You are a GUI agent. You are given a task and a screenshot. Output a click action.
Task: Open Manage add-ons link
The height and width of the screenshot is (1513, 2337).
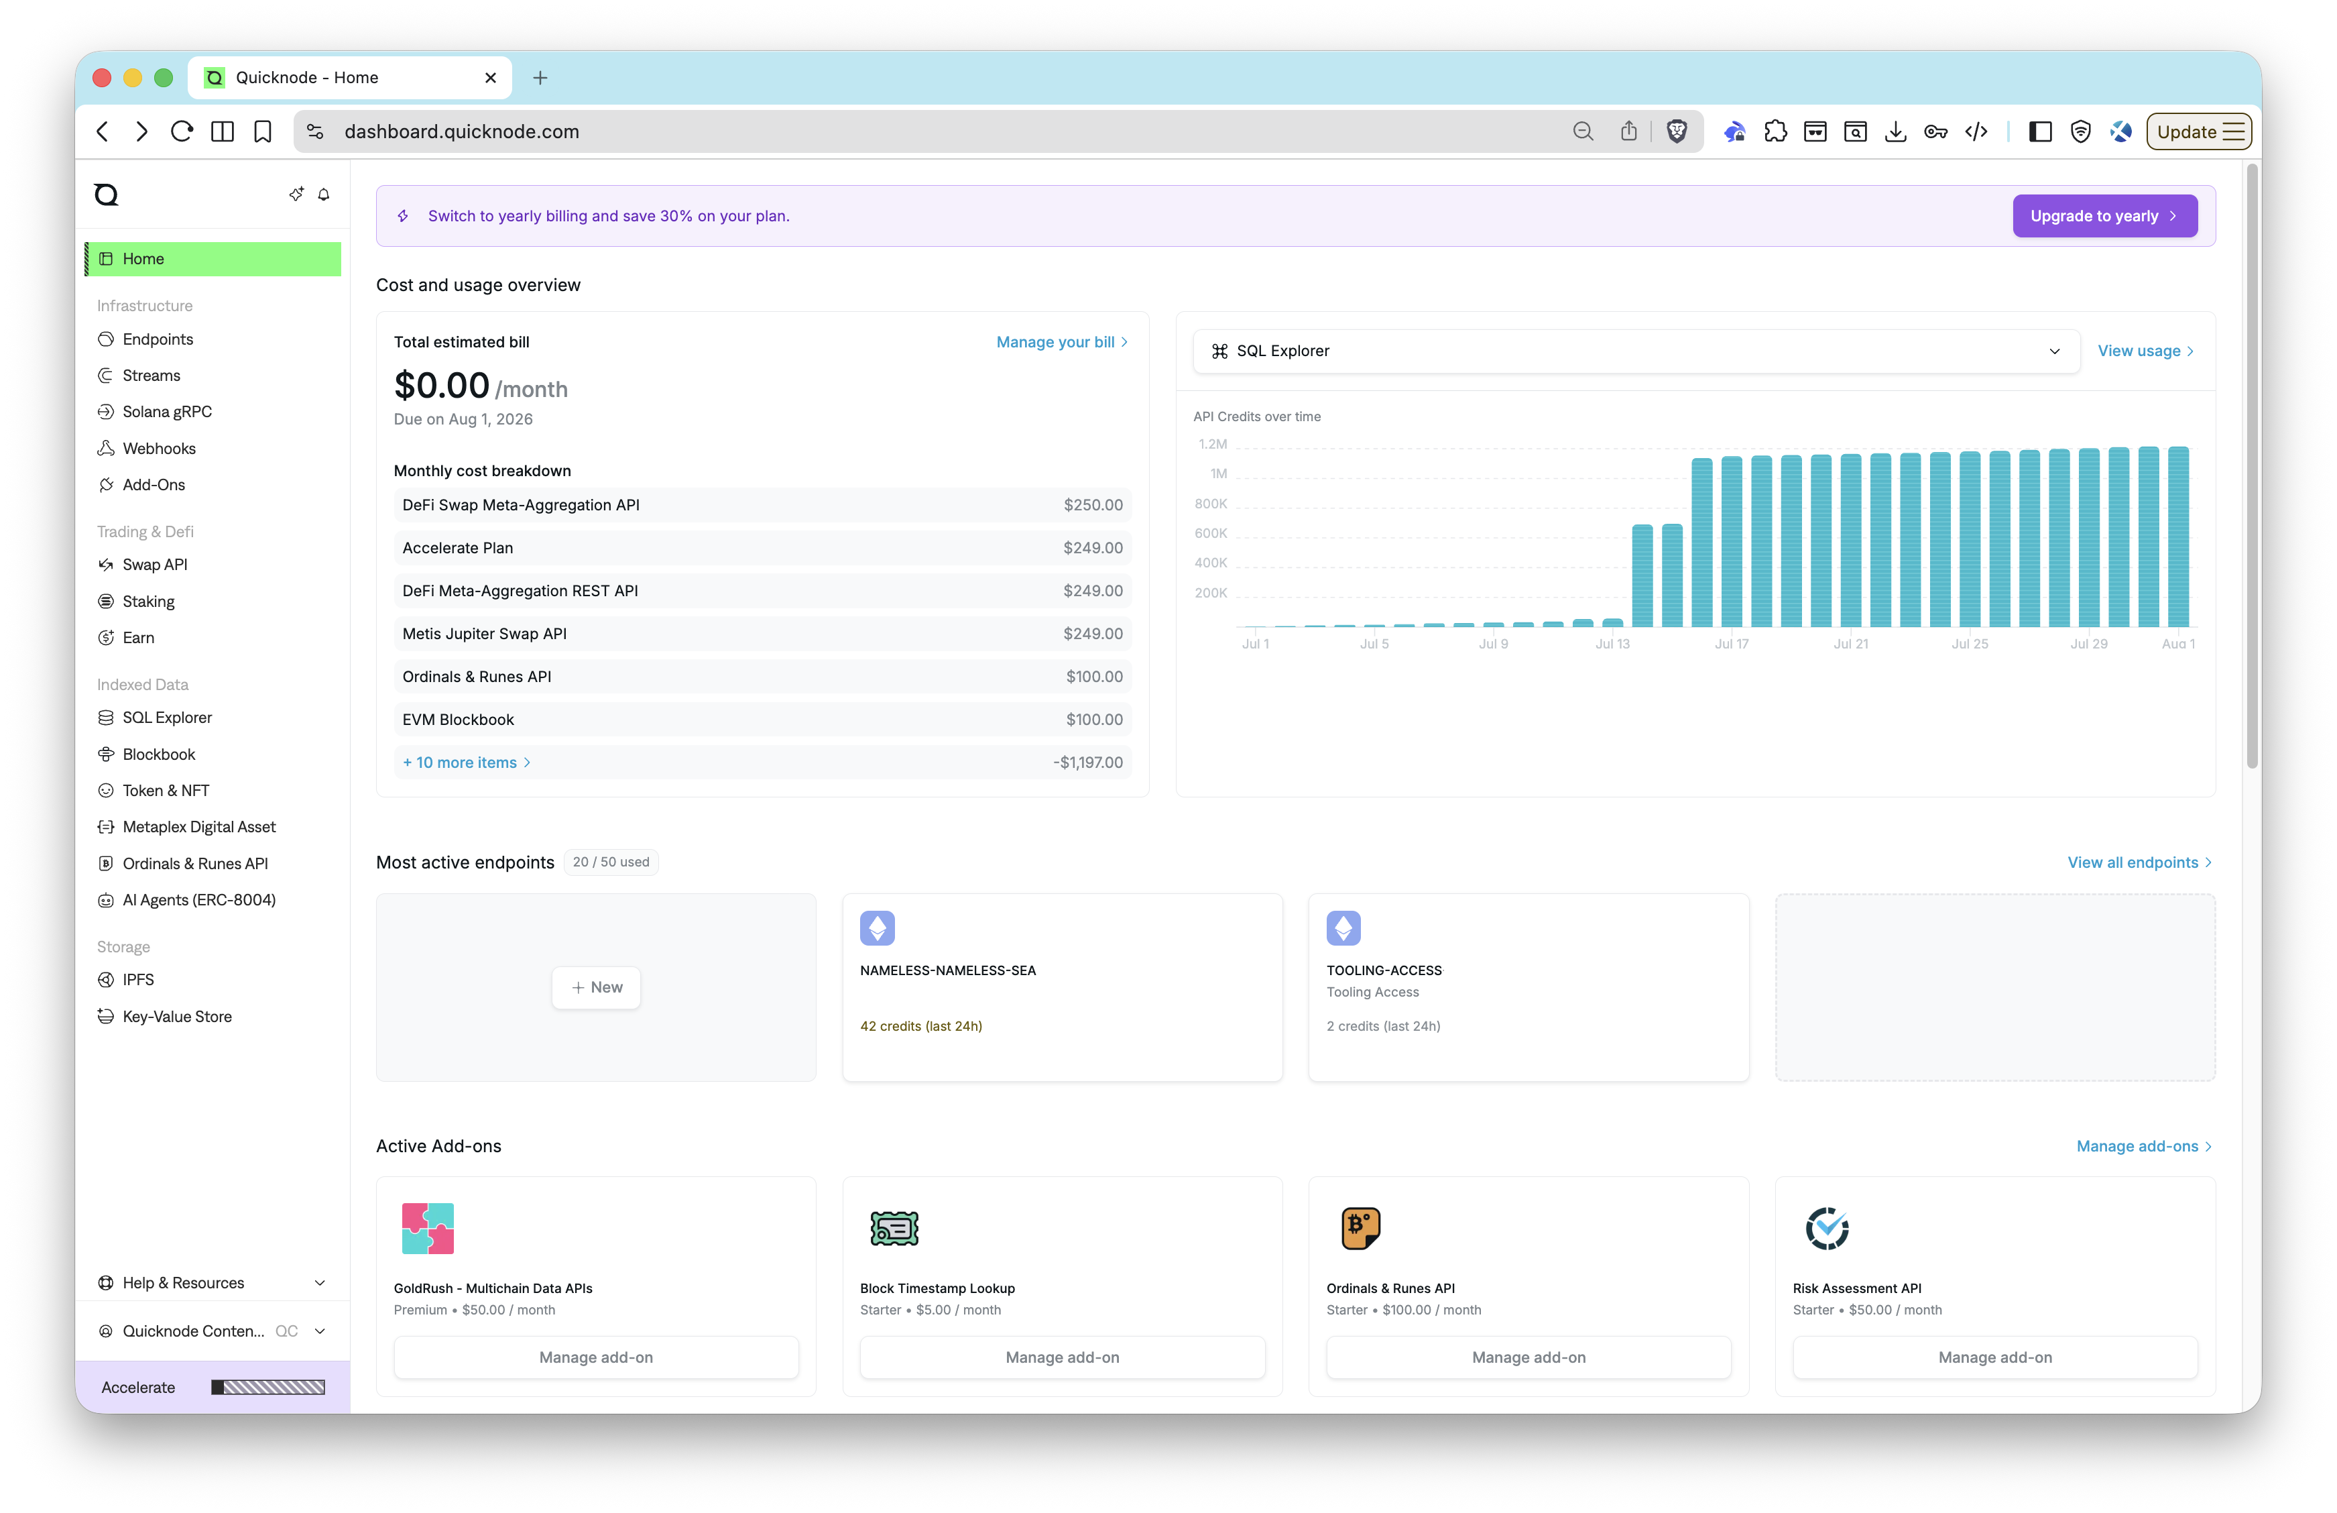[x=2145, y=1145]
